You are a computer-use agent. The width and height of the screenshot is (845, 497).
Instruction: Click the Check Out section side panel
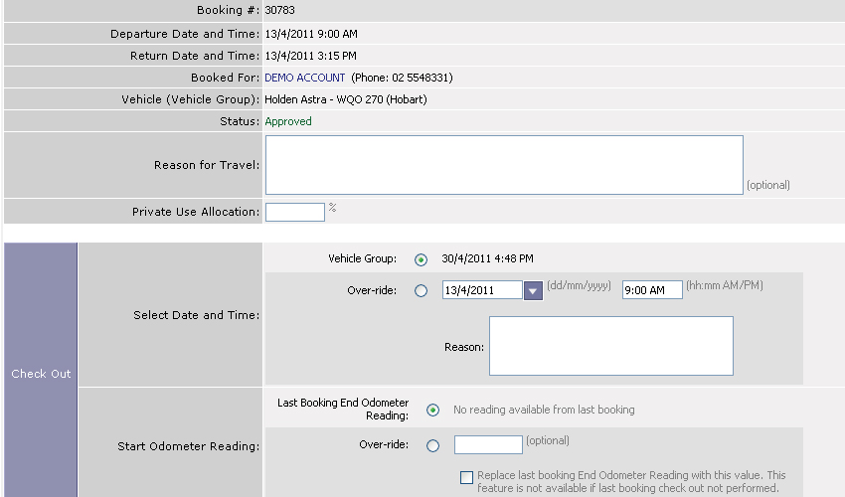pos(41,374)
